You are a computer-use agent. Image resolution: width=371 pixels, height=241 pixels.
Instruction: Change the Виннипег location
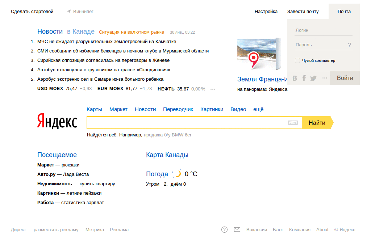pyautogui.click(x=83, y=11)
